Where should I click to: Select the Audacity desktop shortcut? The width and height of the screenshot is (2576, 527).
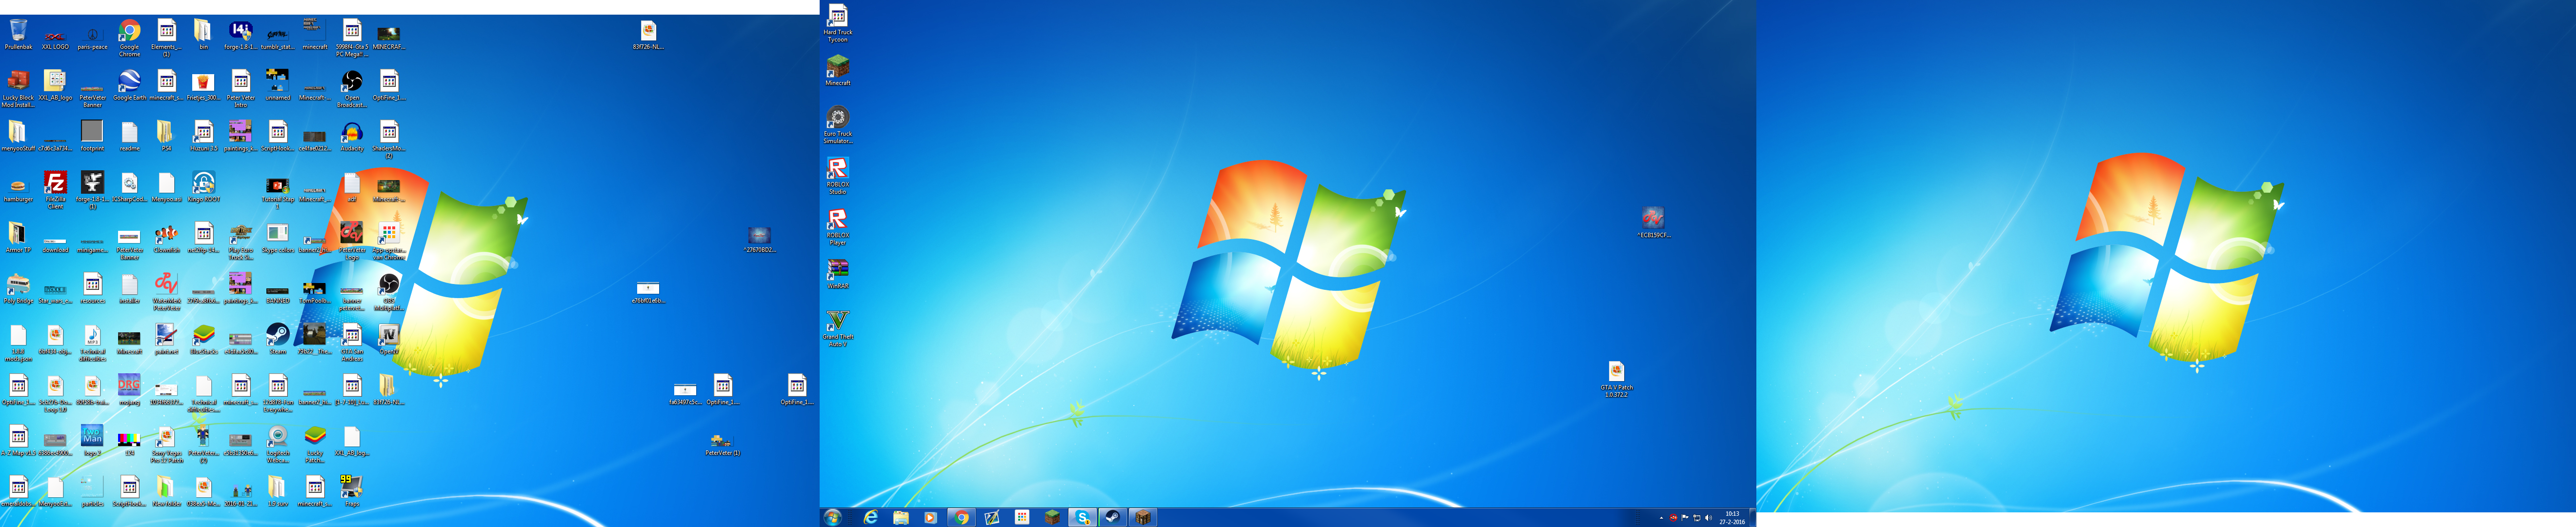[352, 137]
